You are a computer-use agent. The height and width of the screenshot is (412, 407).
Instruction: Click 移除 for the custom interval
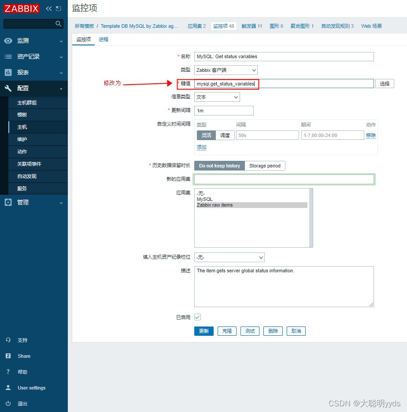371,135
